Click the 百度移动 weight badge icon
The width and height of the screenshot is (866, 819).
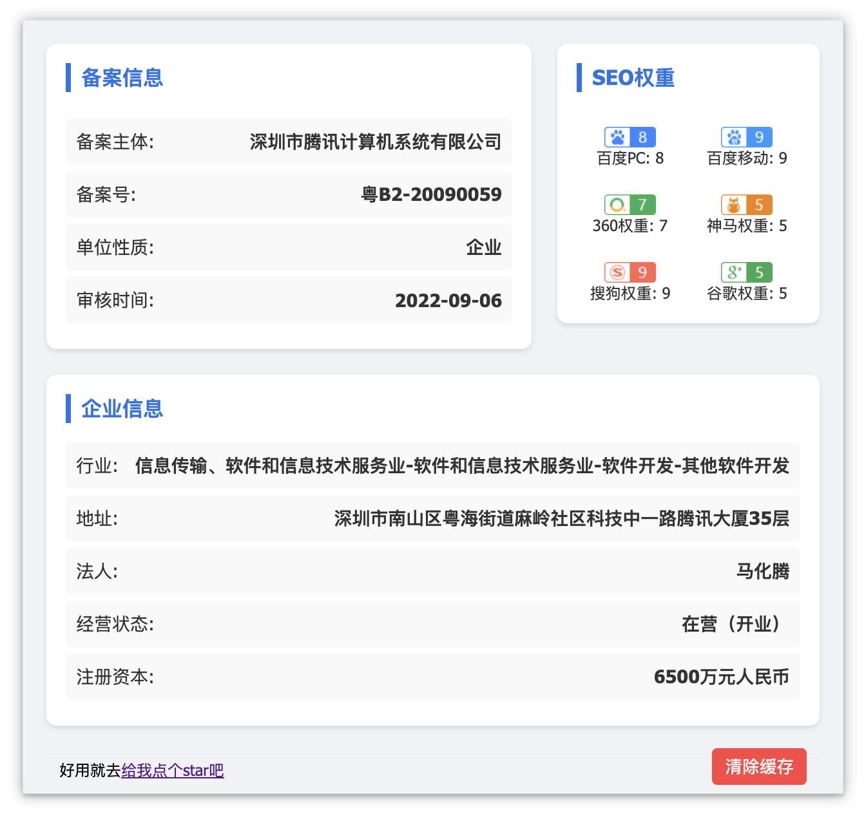746,137
